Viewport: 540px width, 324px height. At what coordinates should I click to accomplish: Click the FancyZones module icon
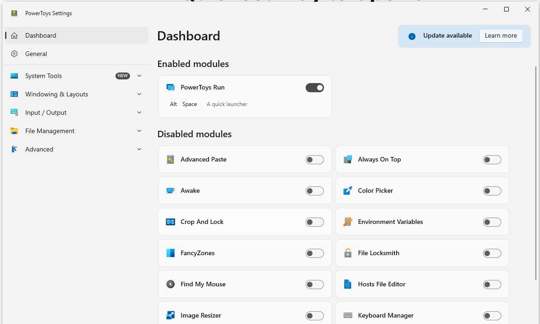(x=171, y=253)
